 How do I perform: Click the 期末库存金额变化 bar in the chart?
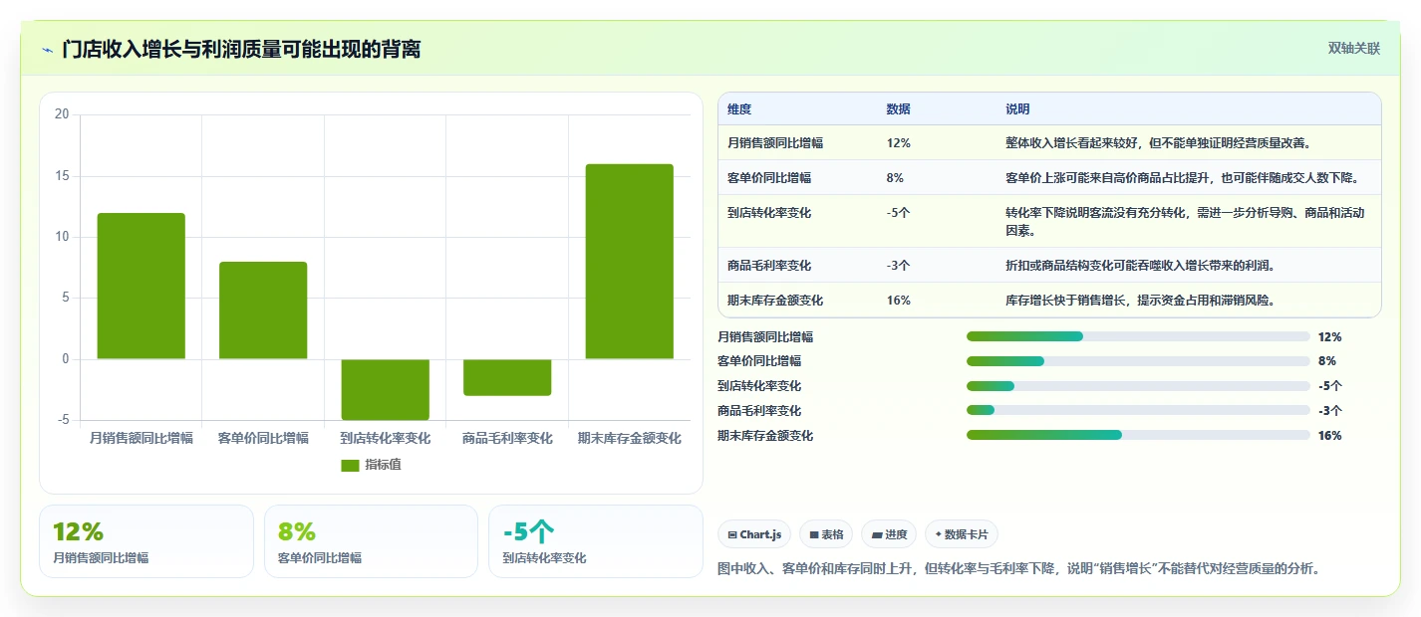point(630,262)
